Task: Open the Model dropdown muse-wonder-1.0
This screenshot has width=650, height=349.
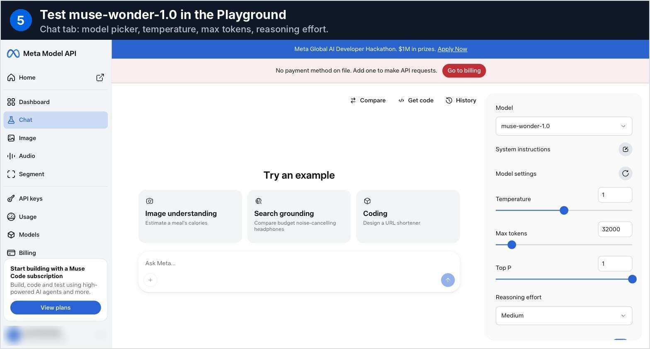Action: (x=564, y=126)
